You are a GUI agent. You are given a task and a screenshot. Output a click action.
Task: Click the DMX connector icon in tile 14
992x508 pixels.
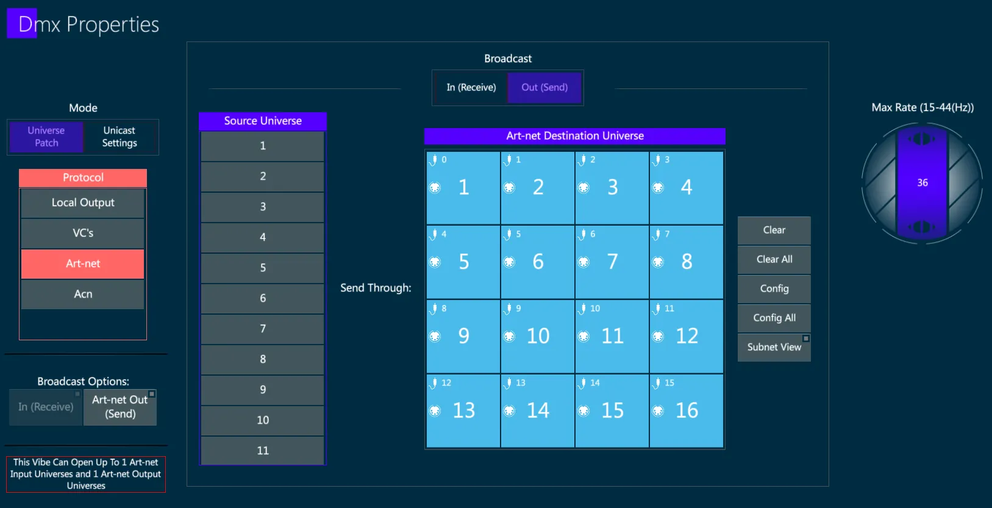click(x=509, y=411)
